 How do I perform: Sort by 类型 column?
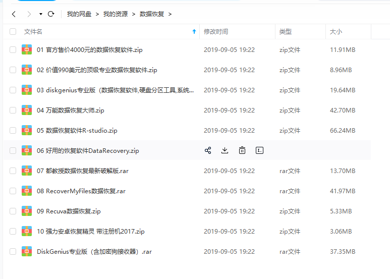(x=285, y=32)
